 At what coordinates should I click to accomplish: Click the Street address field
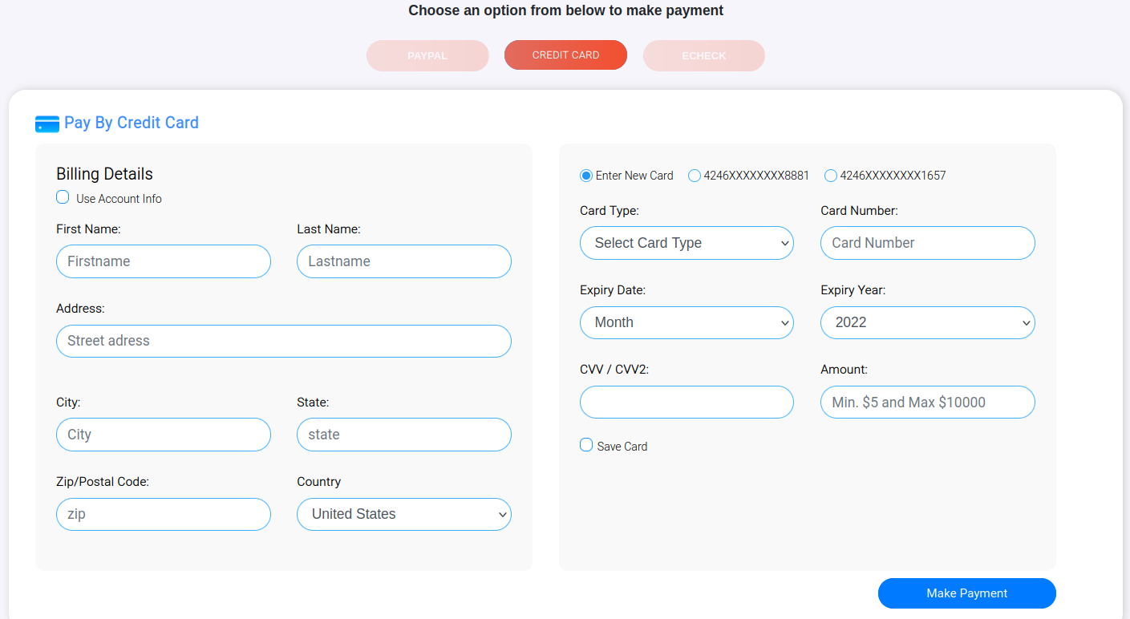point(284,341)
